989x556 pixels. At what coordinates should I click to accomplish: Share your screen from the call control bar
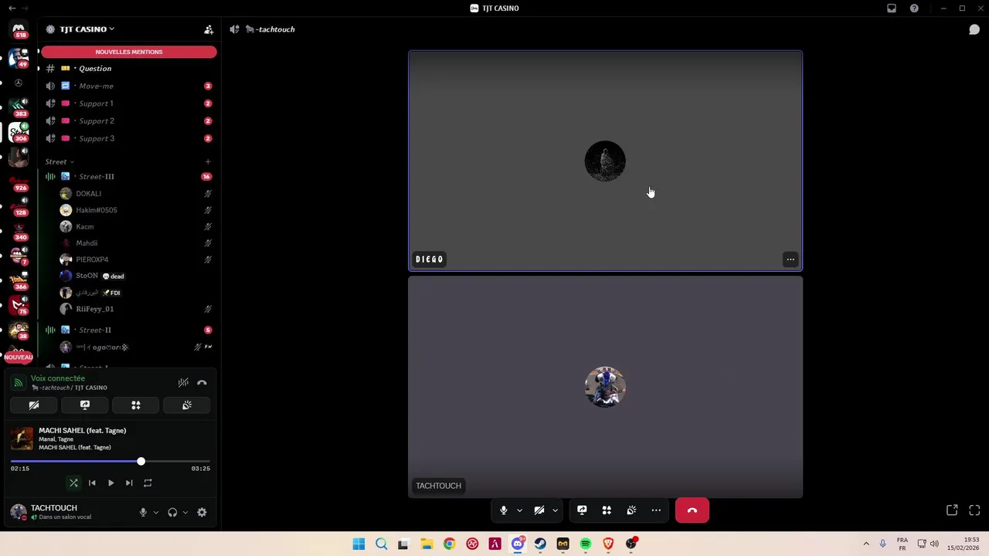tap(582, 510)
